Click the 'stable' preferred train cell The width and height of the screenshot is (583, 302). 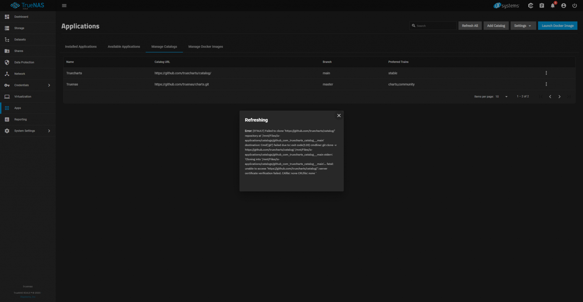click(393, 73)
